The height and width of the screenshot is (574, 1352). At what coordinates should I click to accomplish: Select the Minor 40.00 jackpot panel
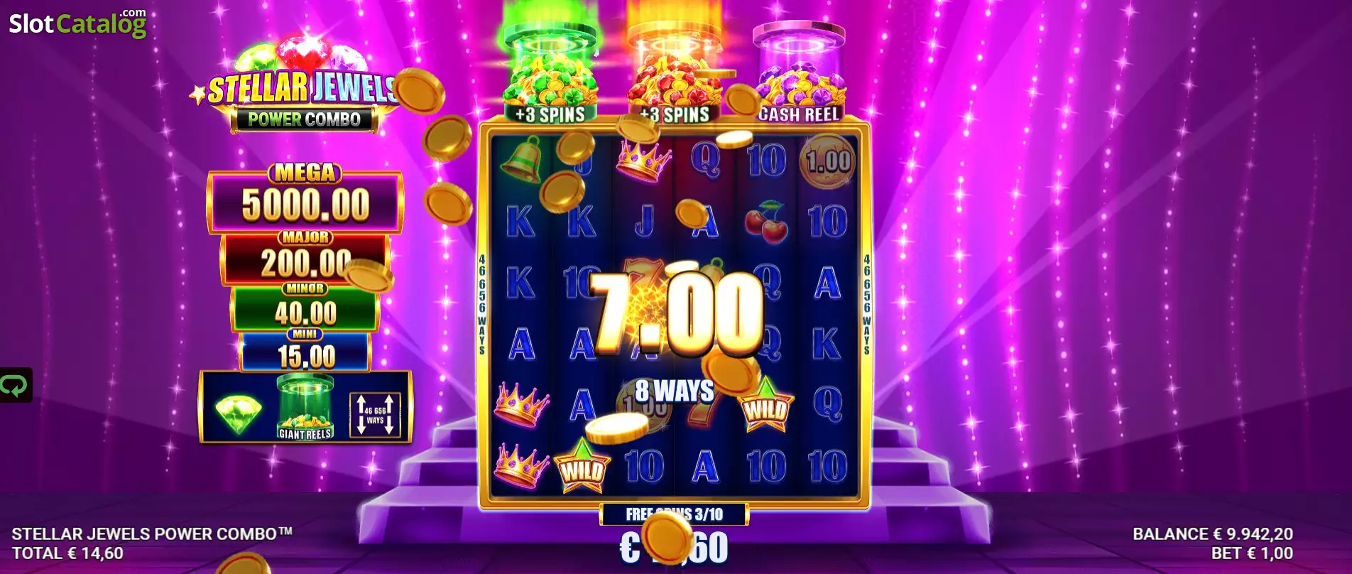pyautogui.click(x=305, y=307)
